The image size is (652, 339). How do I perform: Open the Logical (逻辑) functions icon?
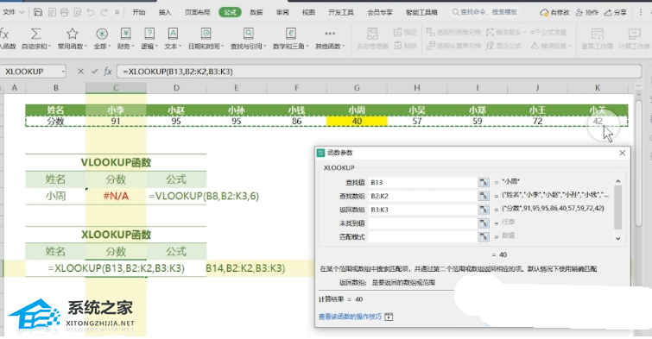tap(149, 34)
